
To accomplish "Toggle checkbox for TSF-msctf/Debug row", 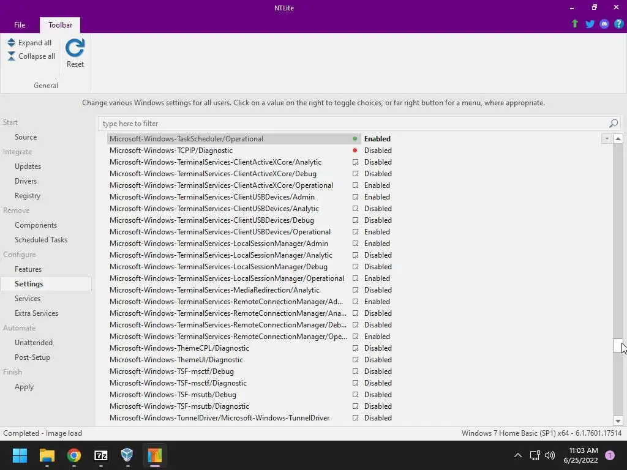I will 355,371.
